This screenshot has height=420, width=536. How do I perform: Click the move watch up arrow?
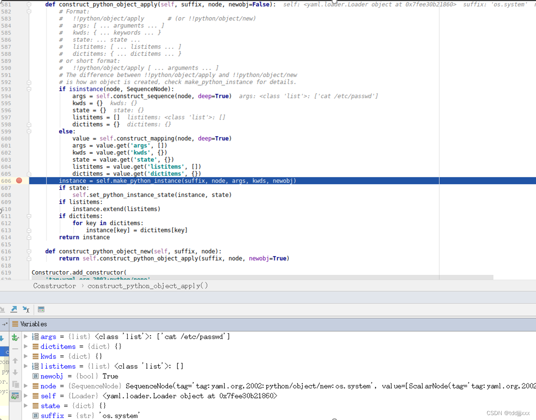15,360
